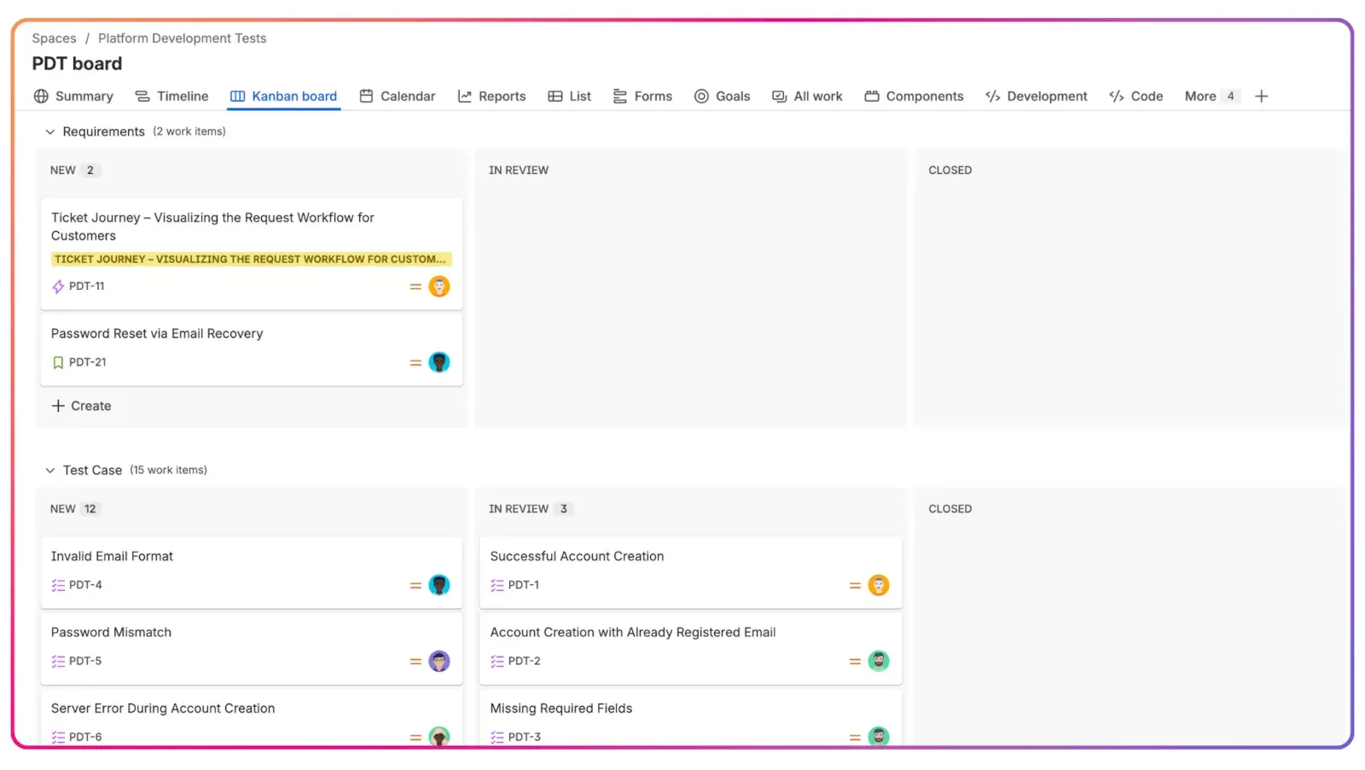This screenshot has width=1365, height=770.
Task: Switch to the List tab
Action: 570,96
